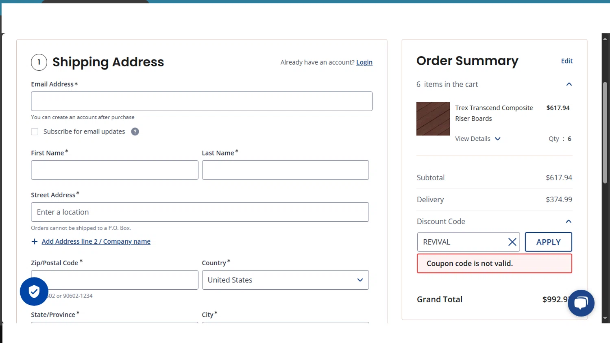Expand View Details for Trex riser boards
This screenshot has width=610, height=343.
478,139
